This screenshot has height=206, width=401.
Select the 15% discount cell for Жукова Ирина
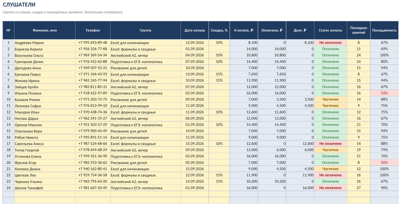tap(219, 81)
